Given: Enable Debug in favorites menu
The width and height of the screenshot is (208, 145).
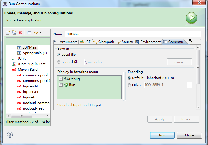Looking at the screenshot, I should pyautogui.click(x=61, y=79).
